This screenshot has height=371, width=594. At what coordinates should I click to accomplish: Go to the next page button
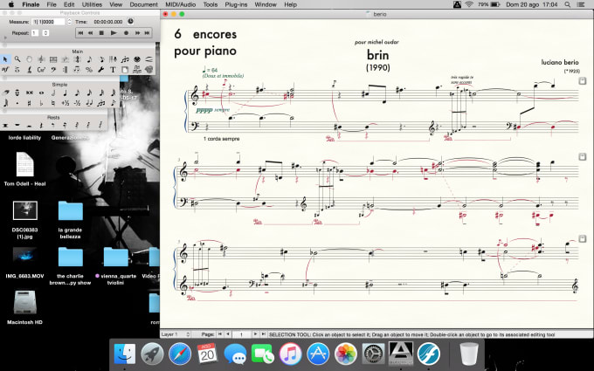click(255, 334)
